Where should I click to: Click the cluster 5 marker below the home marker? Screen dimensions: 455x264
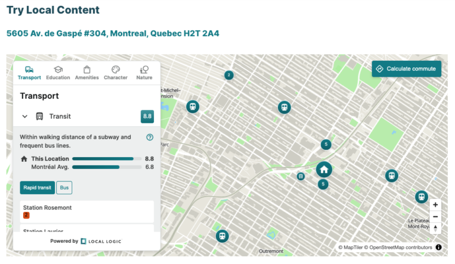pos(323,184)
